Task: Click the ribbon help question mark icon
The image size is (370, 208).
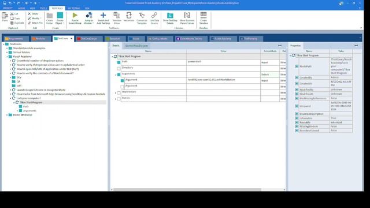Action: click(360, 8)
